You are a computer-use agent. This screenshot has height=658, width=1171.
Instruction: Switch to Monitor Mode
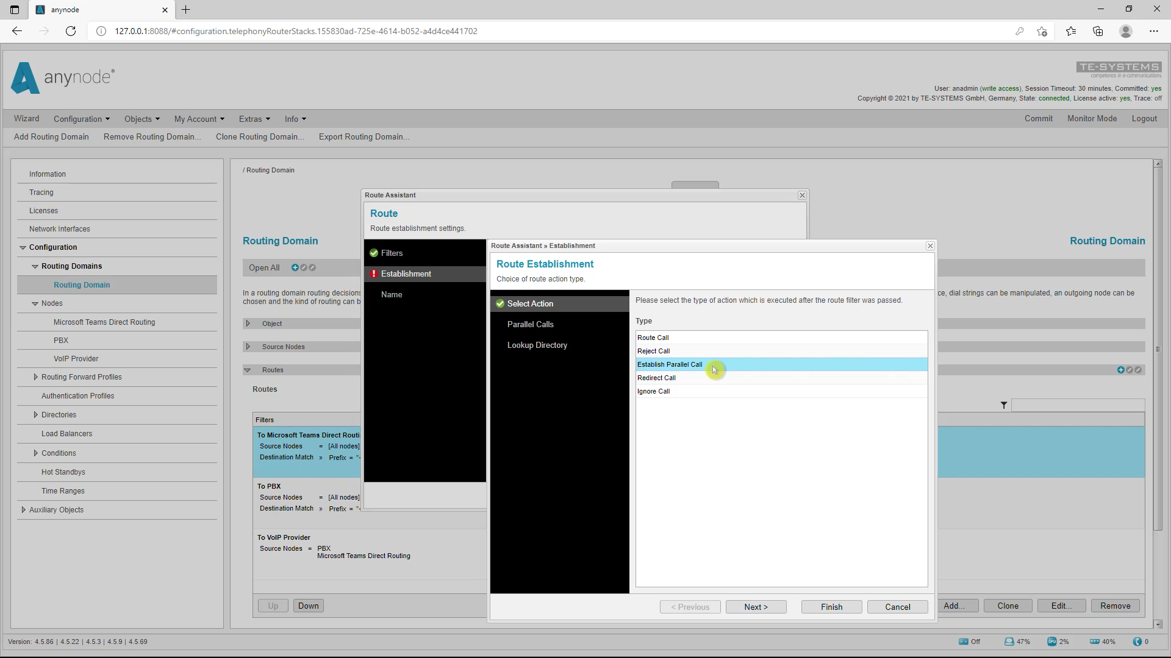tap(1092, 119)
